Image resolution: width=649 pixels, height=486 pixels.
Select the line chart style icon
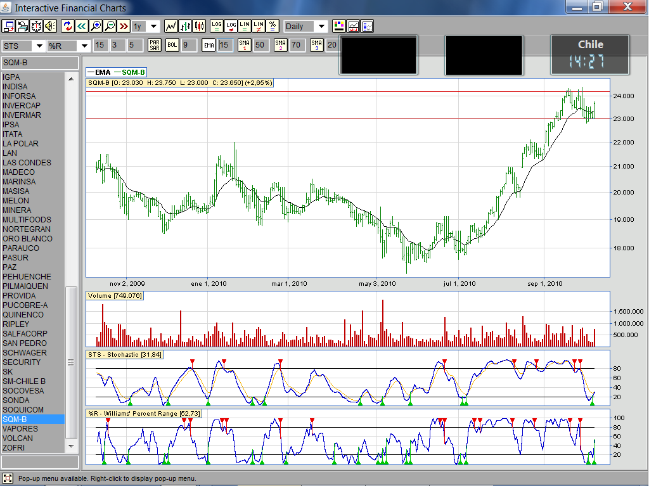(x=171, y=26)
